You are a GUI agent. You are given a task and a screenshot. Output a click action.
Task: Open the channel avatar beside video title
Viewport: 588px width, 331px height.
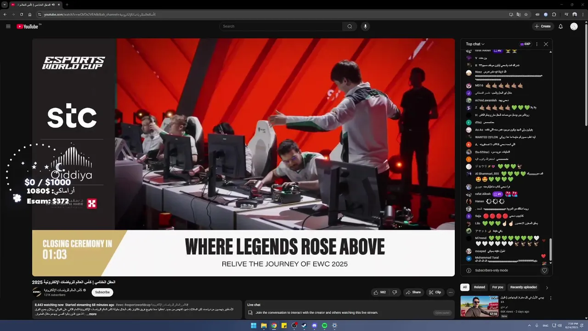[37, 292]
